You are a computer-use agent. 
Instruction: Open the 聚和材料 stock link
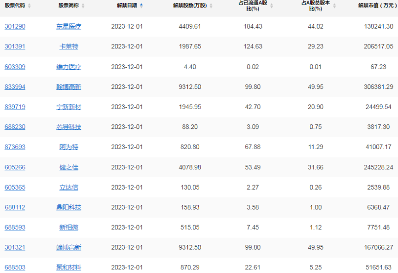click(x=69, y=267)
